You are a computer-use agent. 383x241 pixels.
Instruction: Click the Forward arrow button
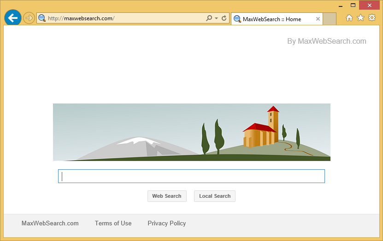(x=29, y=18)
